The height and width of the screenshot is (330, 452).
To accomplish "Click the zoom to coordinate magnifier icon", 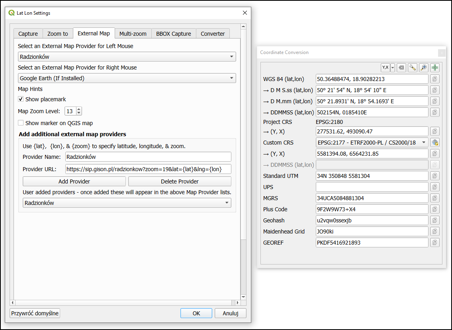I will [424, 68].
